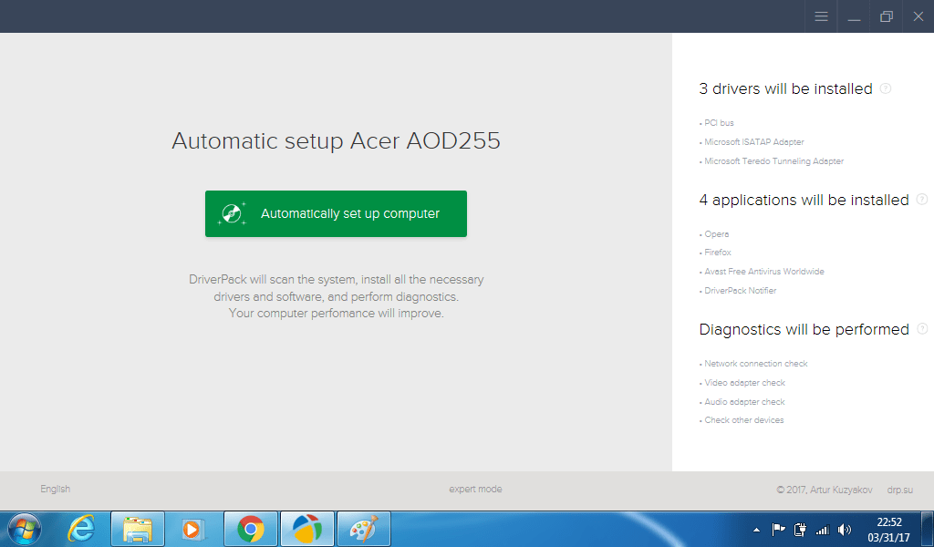
Task: Click the help icon beside drivers heading
Action: click(x=886, y=88)
